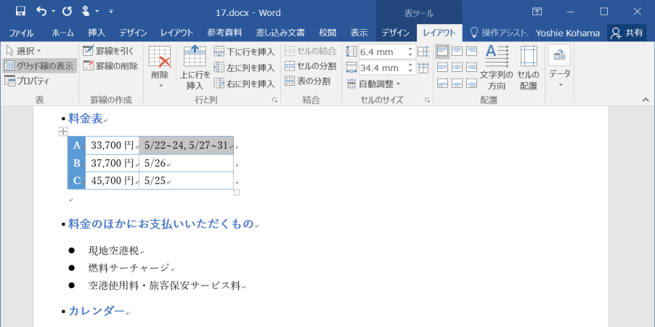Viewport: 655px width, 327px height.
Task: Collapse the ribbon with chevron
Action: click(646, 100)
